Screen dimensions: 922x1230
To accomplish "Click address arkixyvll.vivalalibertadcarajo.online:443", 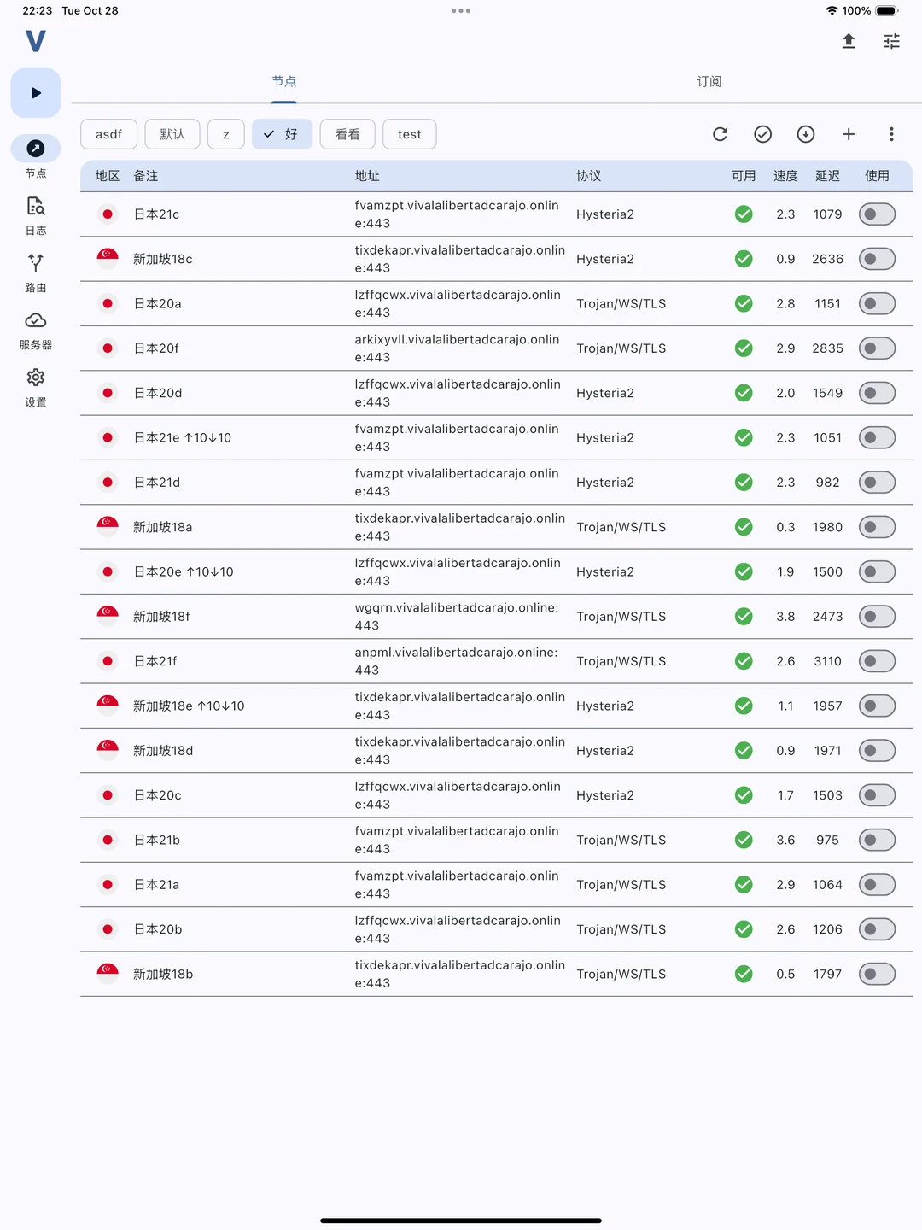I will click(x=458, y=348).
